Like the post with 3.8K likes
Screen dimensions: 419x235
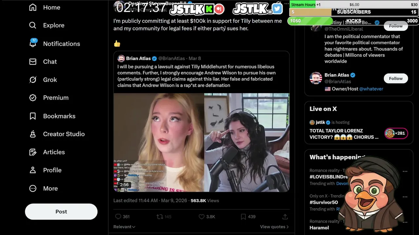coord(207,216)
